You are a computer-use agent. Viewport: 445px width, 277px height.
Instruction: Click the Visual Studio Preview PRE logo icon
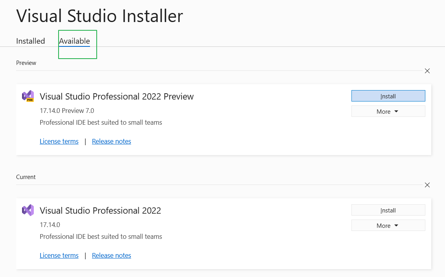tap(28, 96)
